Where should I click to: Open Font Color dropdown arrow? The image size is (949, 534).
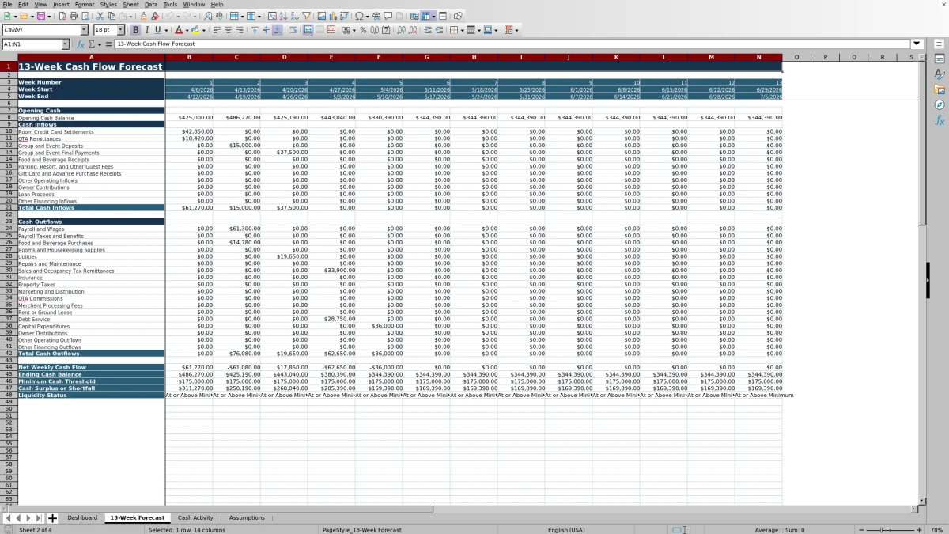[x=188, y=30]
